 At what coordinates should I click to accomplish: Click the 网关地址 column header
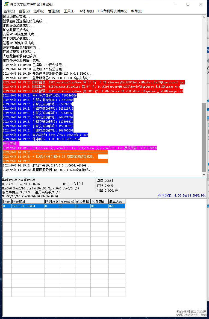(x=28, y=201)
